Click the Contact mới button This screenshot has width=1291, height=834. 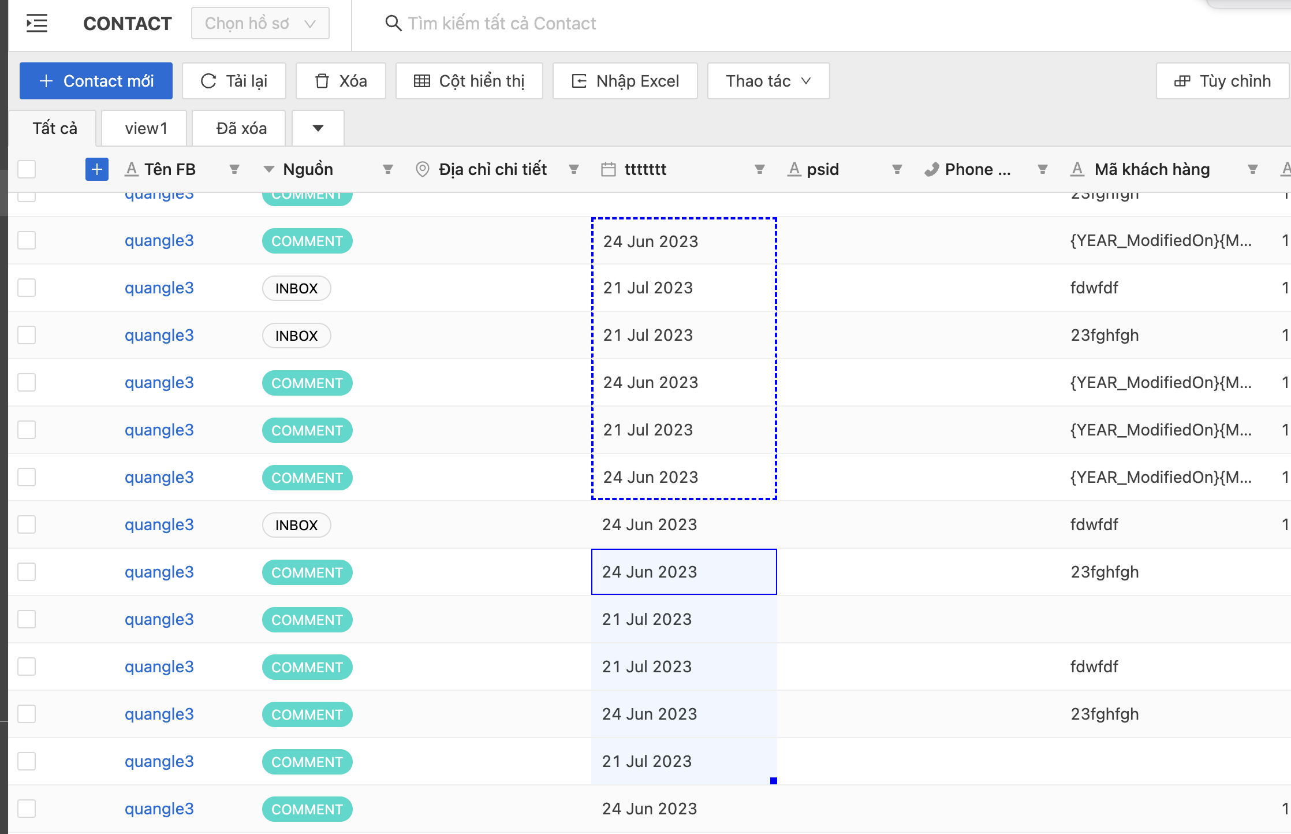coord(96,81)
